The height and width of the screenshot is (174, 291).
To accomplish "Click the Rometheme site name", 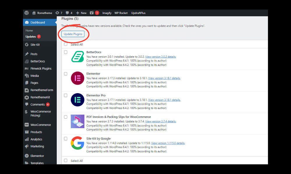I will 45,13.
